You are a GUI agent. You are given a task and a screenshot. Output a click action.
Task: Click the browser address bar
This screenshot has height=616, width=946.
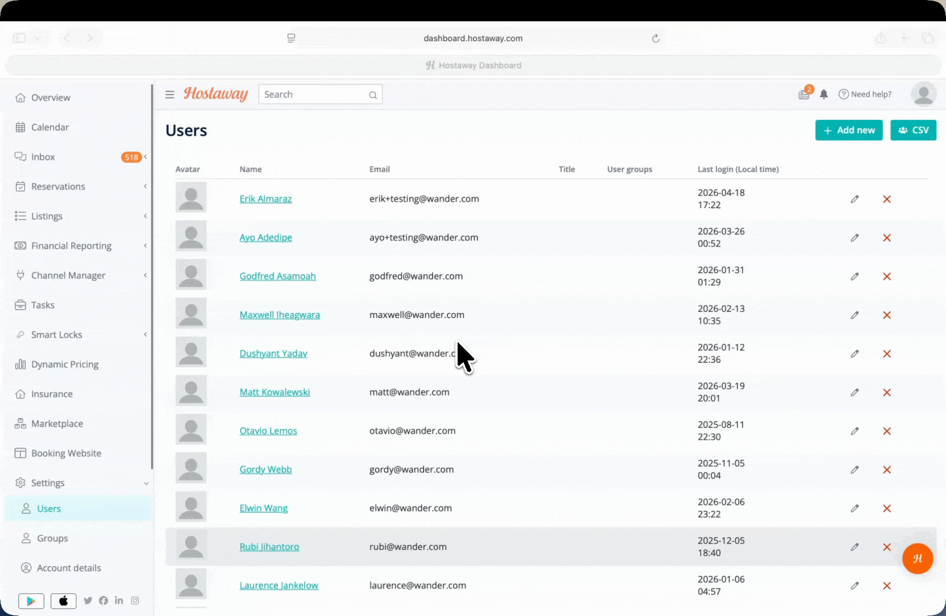473,38
